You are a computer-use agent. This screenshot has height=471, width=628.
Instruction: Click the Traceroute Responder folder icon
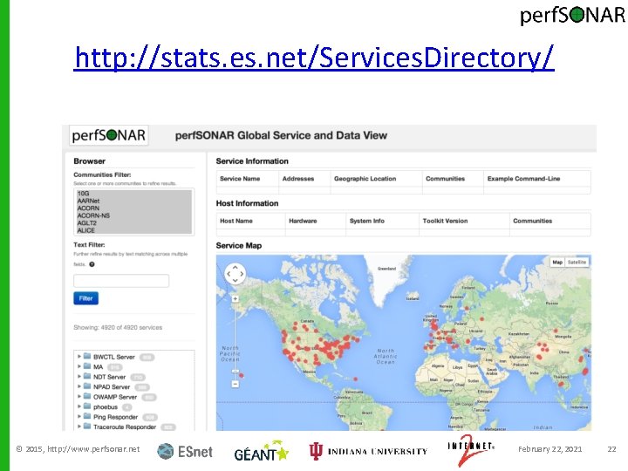click(x=87, y=427)
